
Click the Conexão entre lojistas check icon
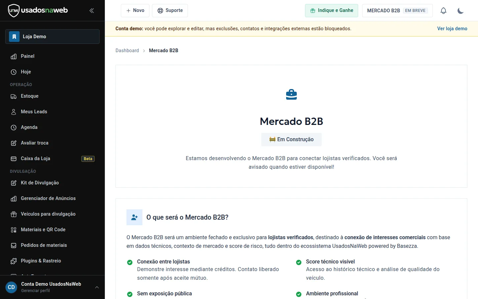tap(130, 262)
